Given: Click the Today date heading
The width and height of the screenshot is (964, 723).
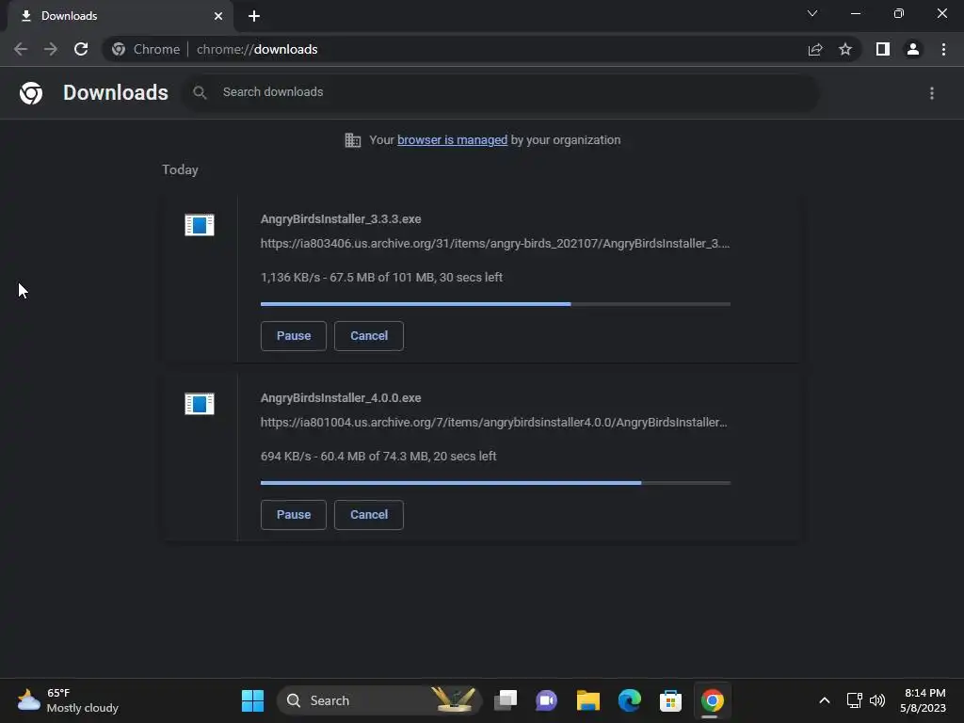Looking at the screenshot, I should tap(180, 169).
